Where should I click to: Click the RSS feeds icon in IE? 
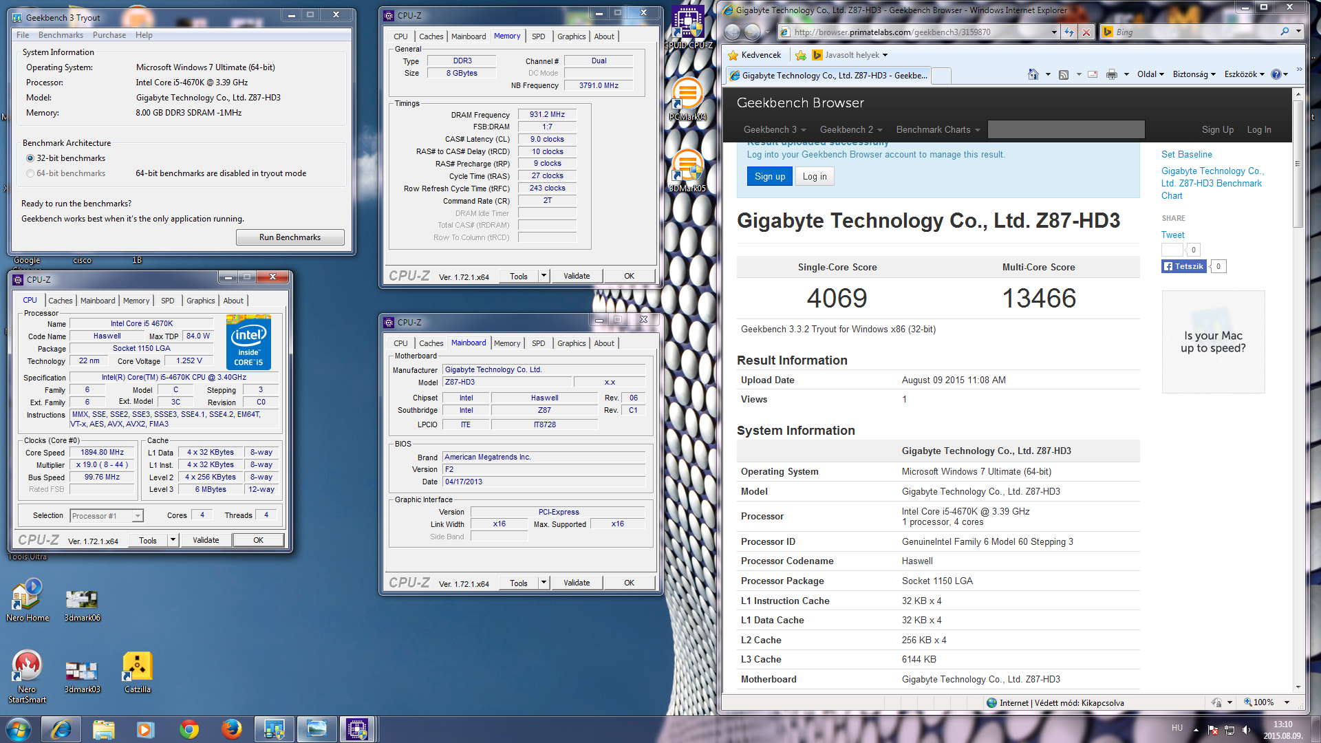(x=1064, y=74)
